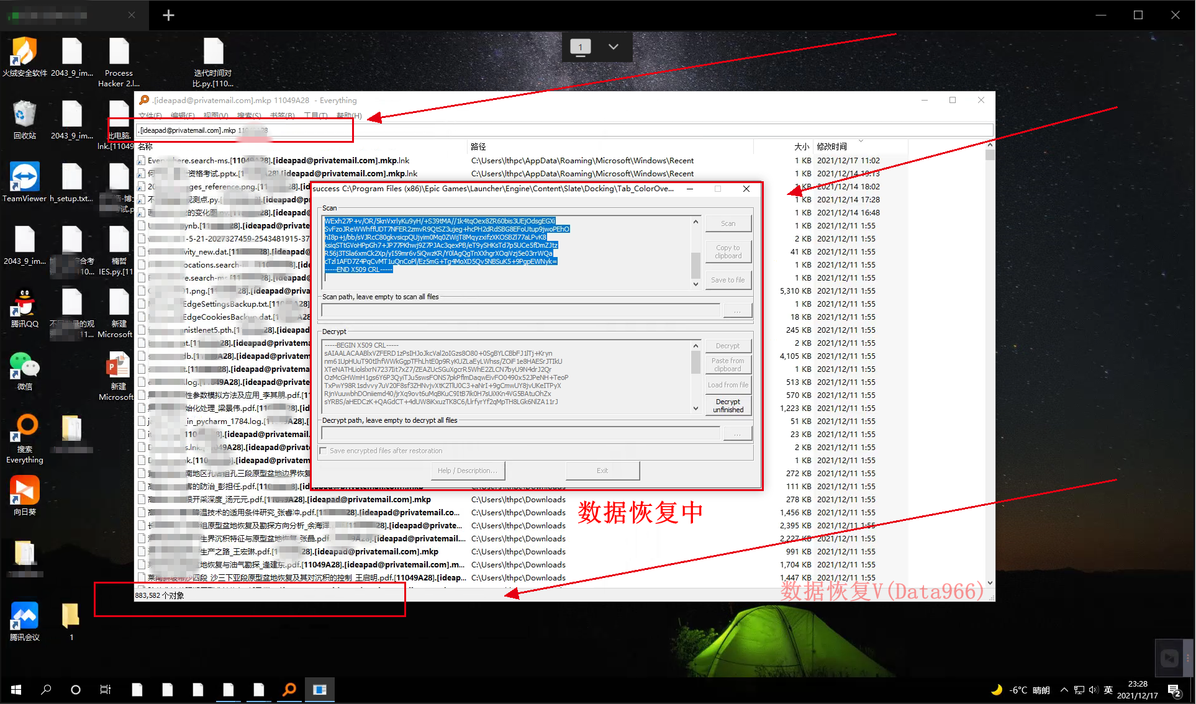
Task: Open the Tencent Meeting desktop icon
Action: click(24, 616)
